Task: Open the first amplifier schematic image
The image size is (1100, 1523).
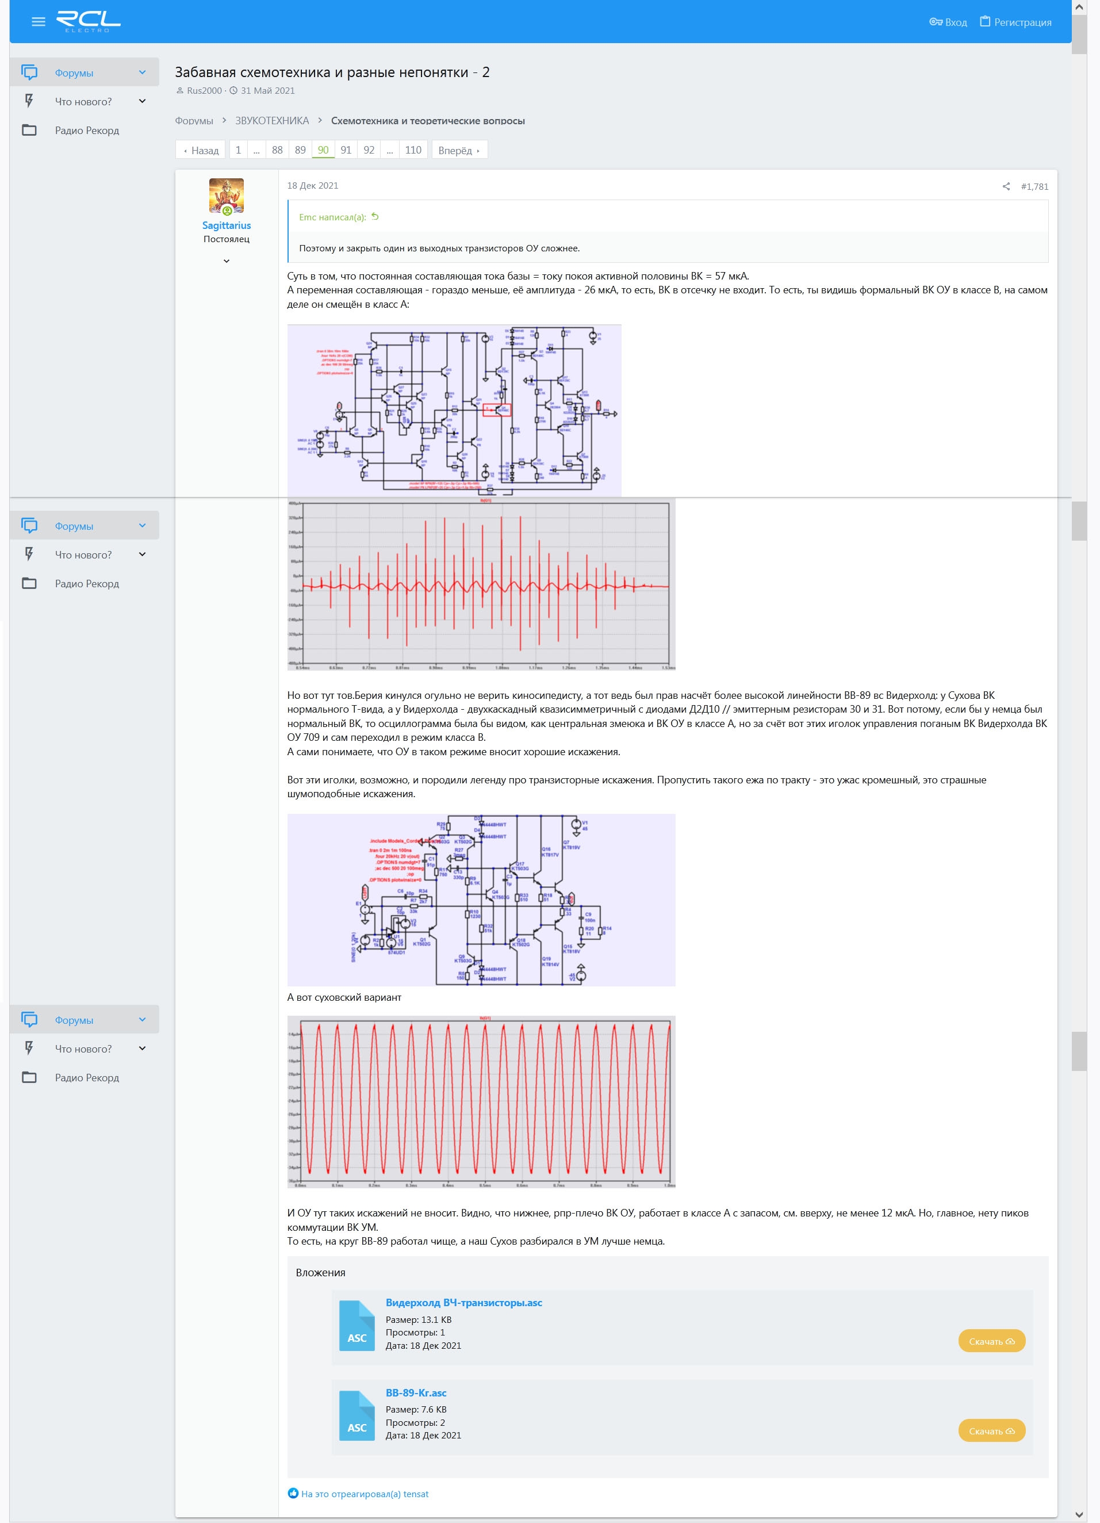Action: 454,410
